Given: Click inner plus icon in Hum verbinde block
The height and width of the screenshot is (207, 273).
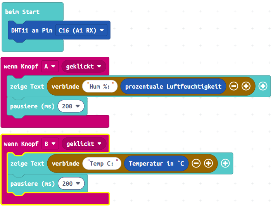Looking at the screenshot, I should 246,86.
